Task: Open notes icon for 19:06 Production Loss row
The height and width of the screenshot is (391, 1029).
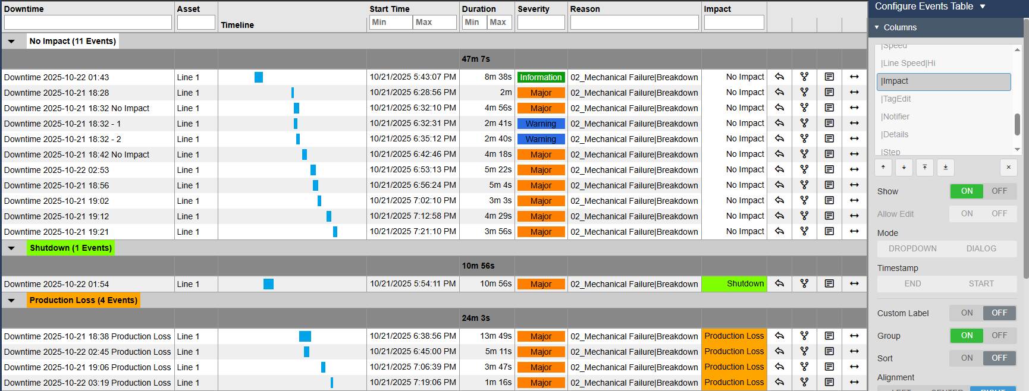Action: 829,367
